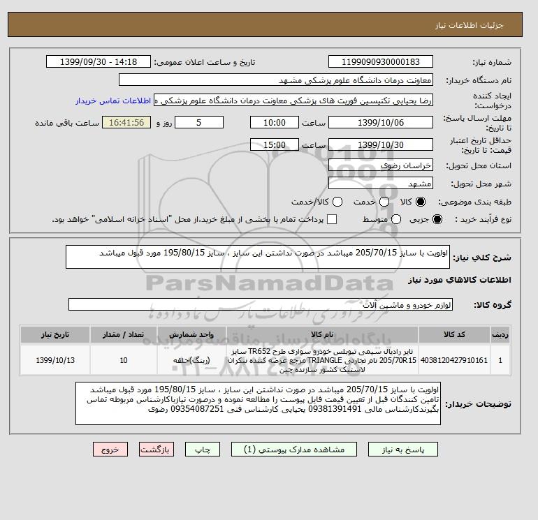
Task: Click the response deadline time 10:00
Action: pos(275,122)
